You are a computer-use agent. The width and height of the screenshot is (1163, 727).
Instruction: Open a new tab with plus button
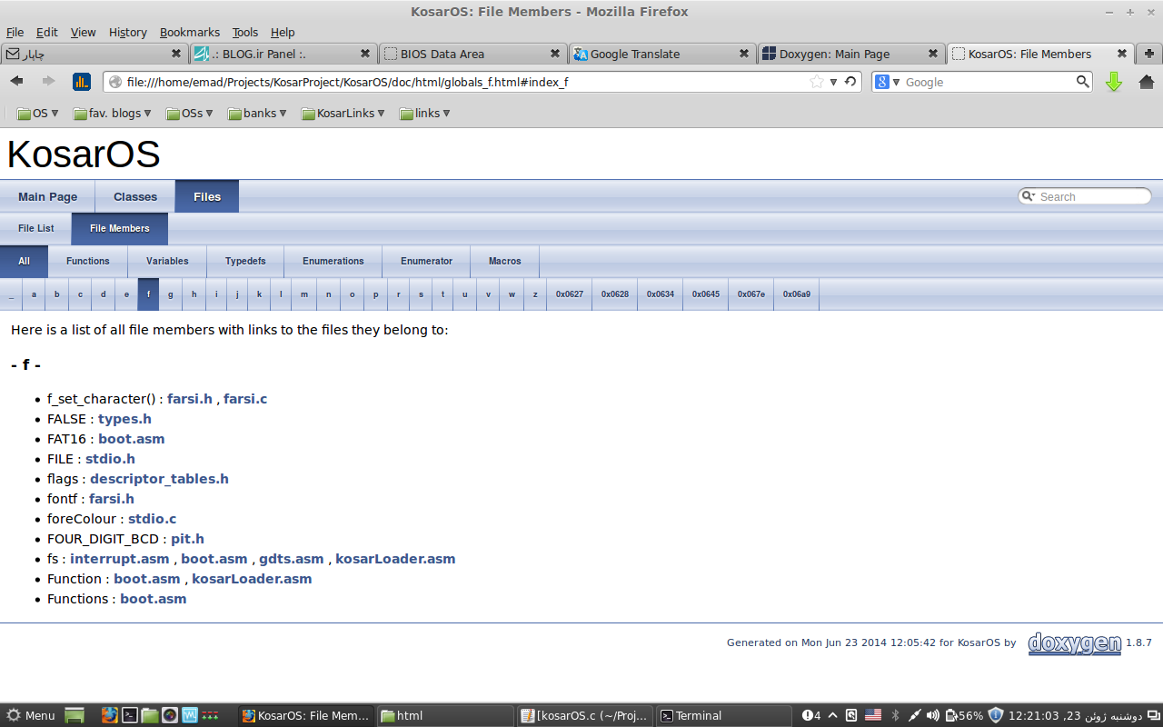(1149, 54)
